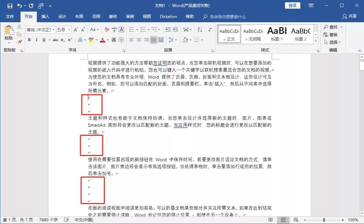
Task: Click the Subscript x₂ icon
Action: [63, 40]
